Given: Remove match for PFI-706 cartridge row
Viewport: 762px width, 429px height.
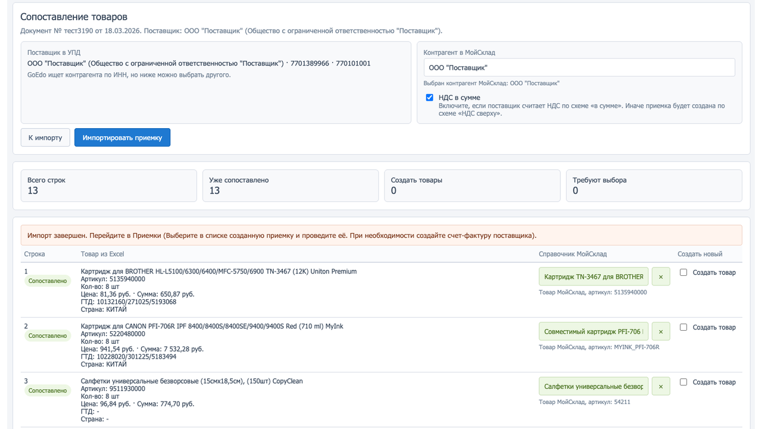Looking at the screenshot, I should pos(661,331).
